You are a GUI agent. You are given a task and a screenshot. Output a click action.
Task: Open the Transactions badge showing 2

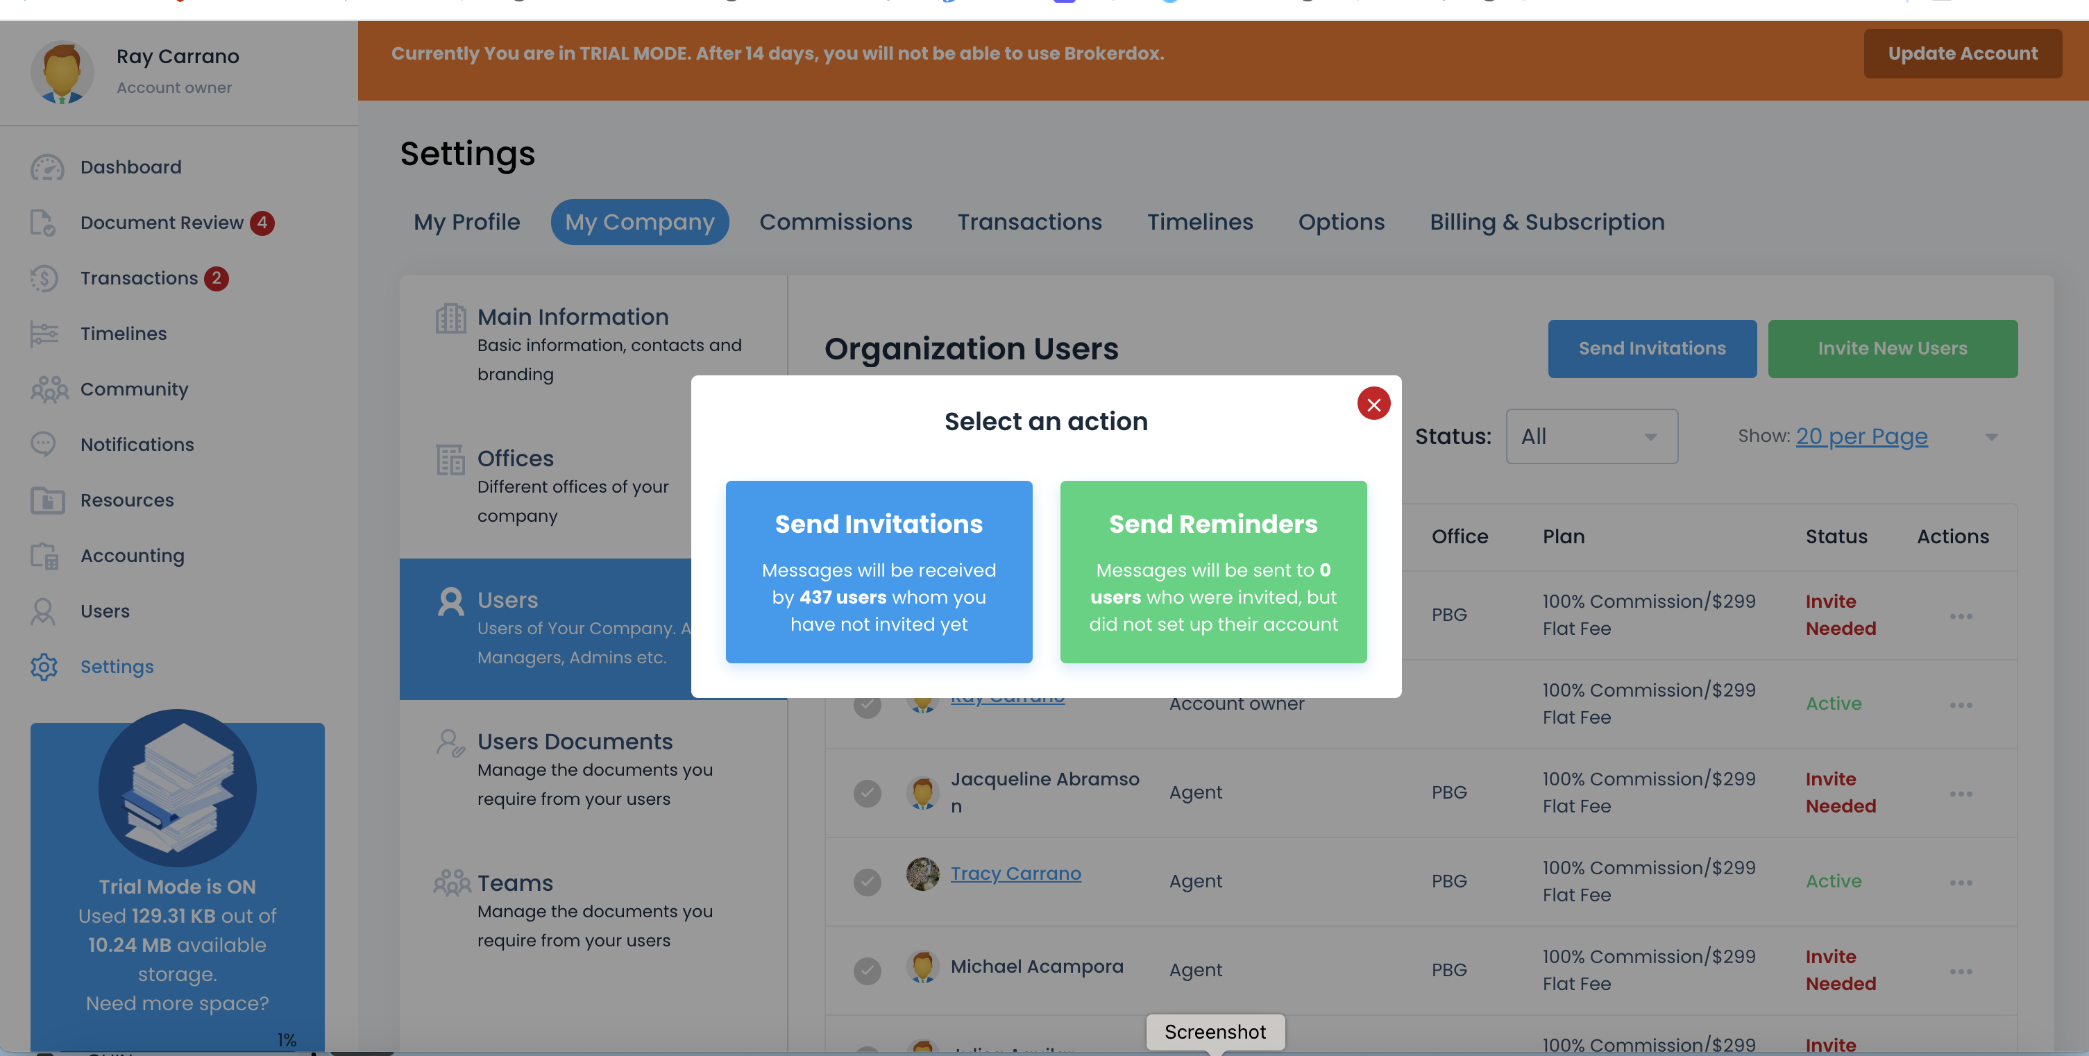(217, 278)
